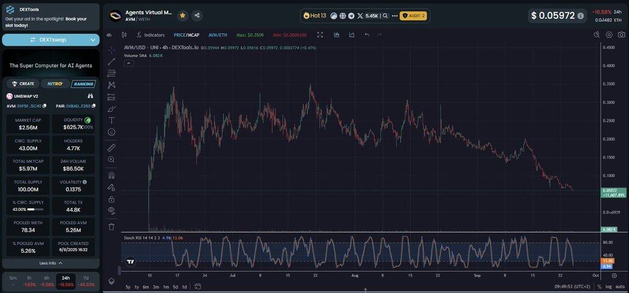The height and width of the screenshot is (293, 629).
Task: Collapse the panel with Less info
Action: click(51, 263)
